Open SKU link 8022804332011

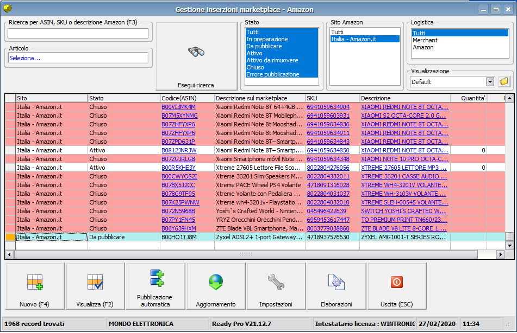click(328, 176)
